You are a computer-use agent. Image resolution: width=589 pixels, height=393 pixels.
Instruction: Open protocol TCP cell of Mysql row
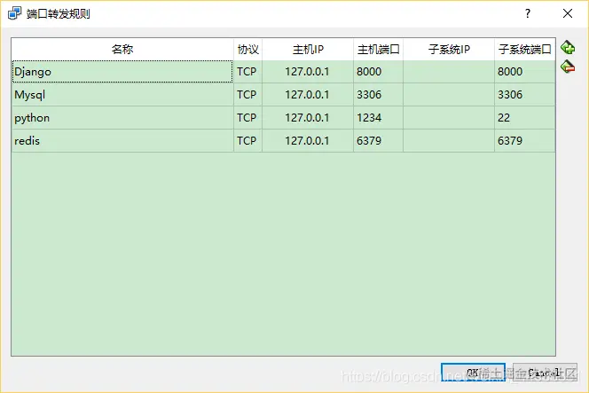point(247,95)
